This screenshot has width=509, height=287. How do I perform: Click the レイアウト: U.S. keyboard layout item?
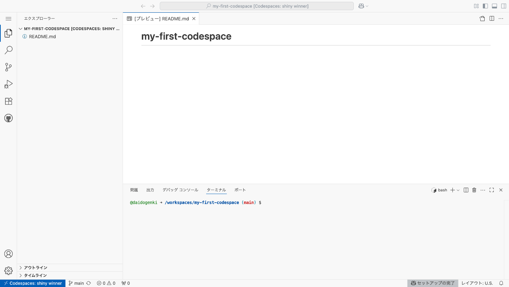[477, 283]
